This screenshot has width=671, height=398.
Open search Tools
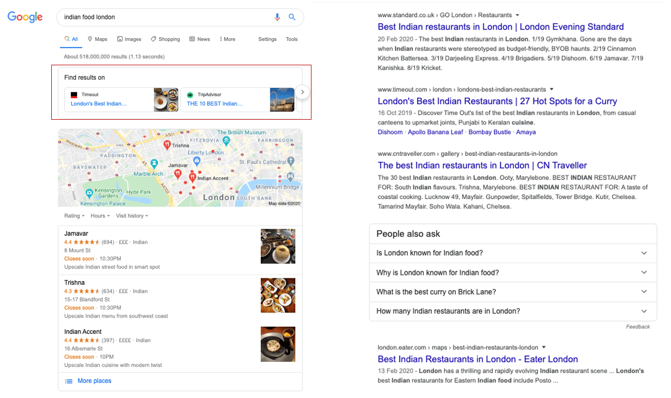[x=292, y=39]
